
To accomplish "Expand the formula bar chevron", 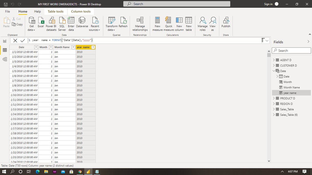I will tap(267, 40).
